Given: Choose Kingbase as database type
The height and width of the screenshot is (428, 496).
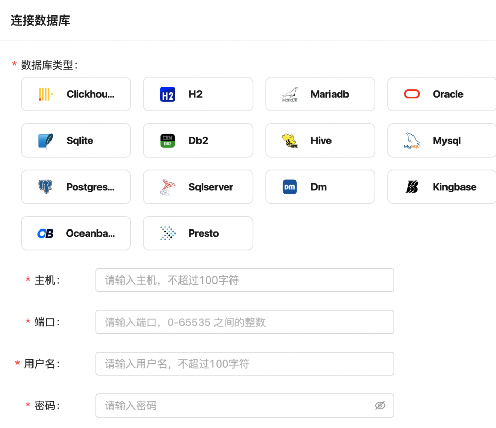Looking at the screenshot, I should [441, 187].
